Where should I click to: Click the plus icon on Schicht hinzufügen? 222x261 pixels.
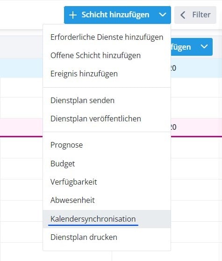pos(73,15)
